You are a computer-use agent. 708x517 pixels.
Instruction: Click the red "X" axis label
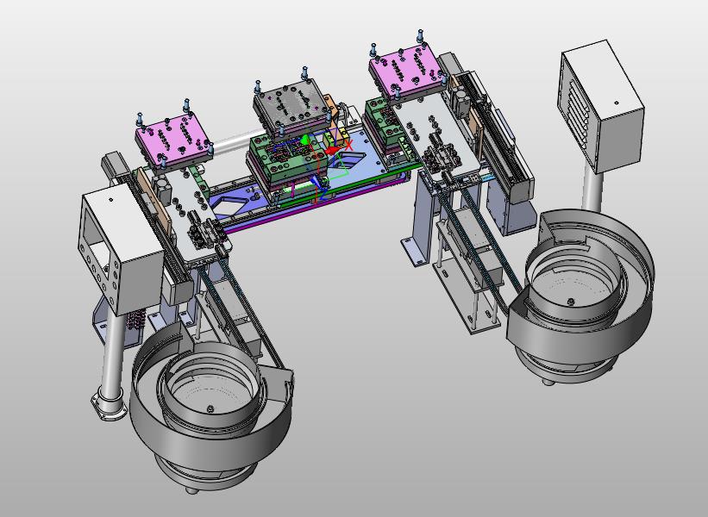[348, 146]
